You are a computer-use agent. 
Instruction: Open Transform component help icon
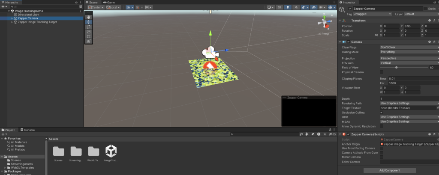[430, 21]
